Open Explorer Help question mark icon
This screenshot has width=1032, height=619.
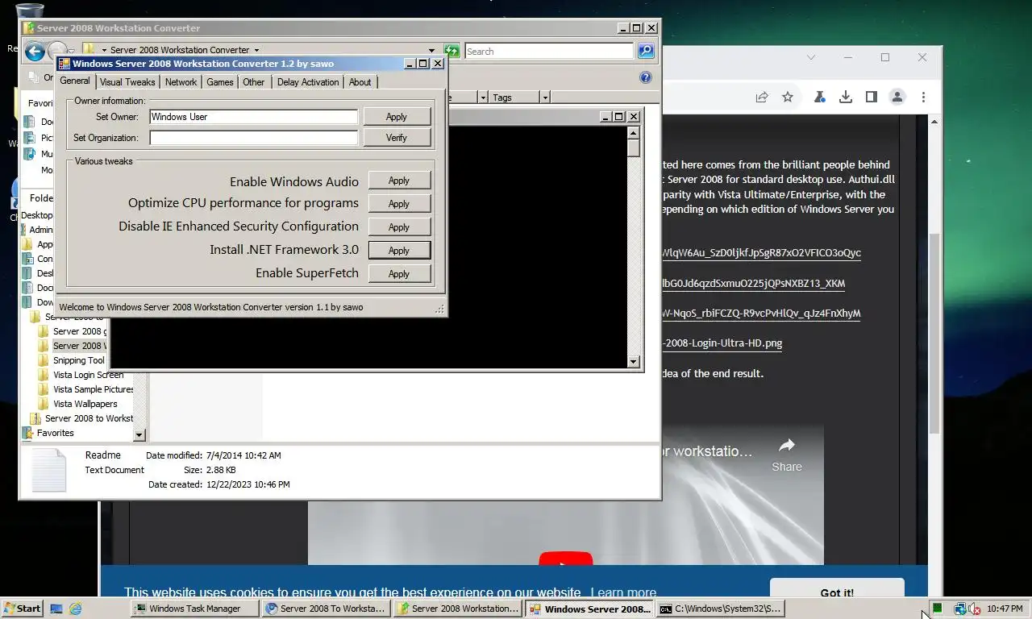tap(646, 77)
